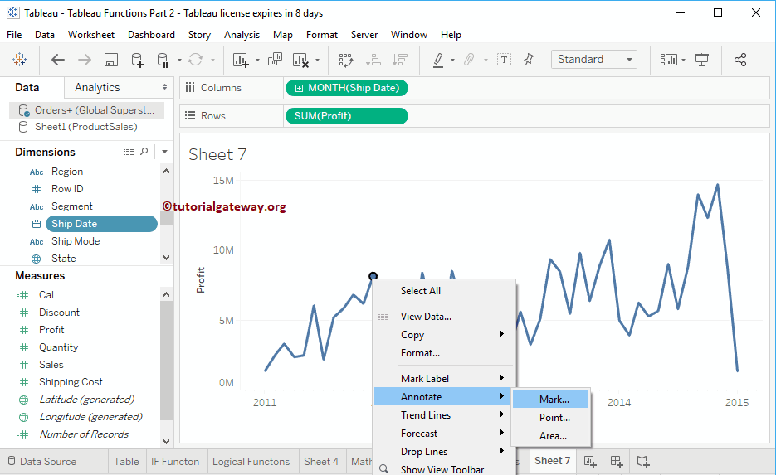Screen dimensions: 776x475
Task: Open the Trend Lines submenu
Action: point(444,415)
